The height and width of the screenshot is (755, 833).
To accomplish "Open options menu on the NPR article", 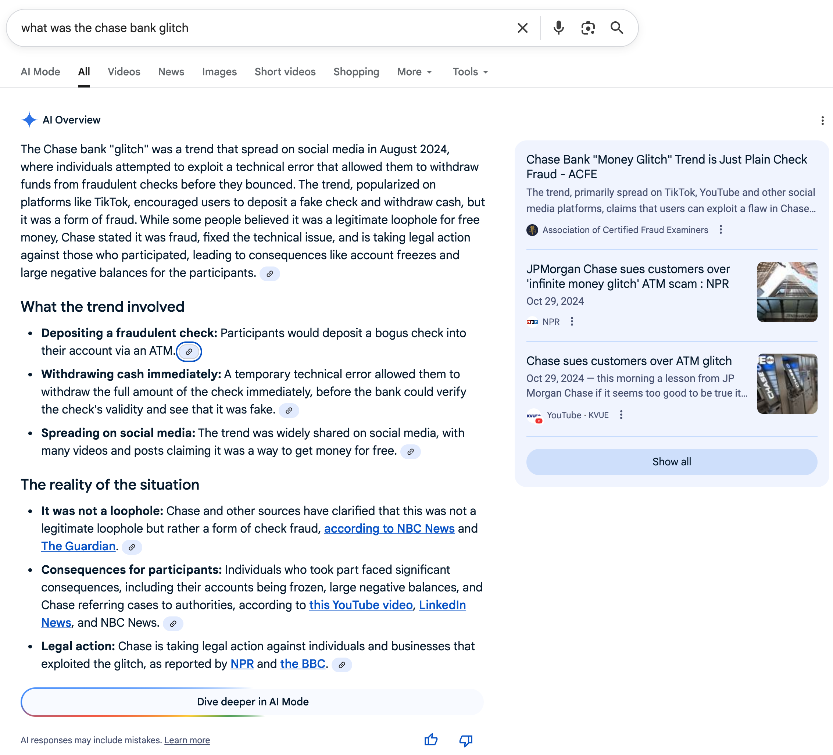I will coord(572,321).
